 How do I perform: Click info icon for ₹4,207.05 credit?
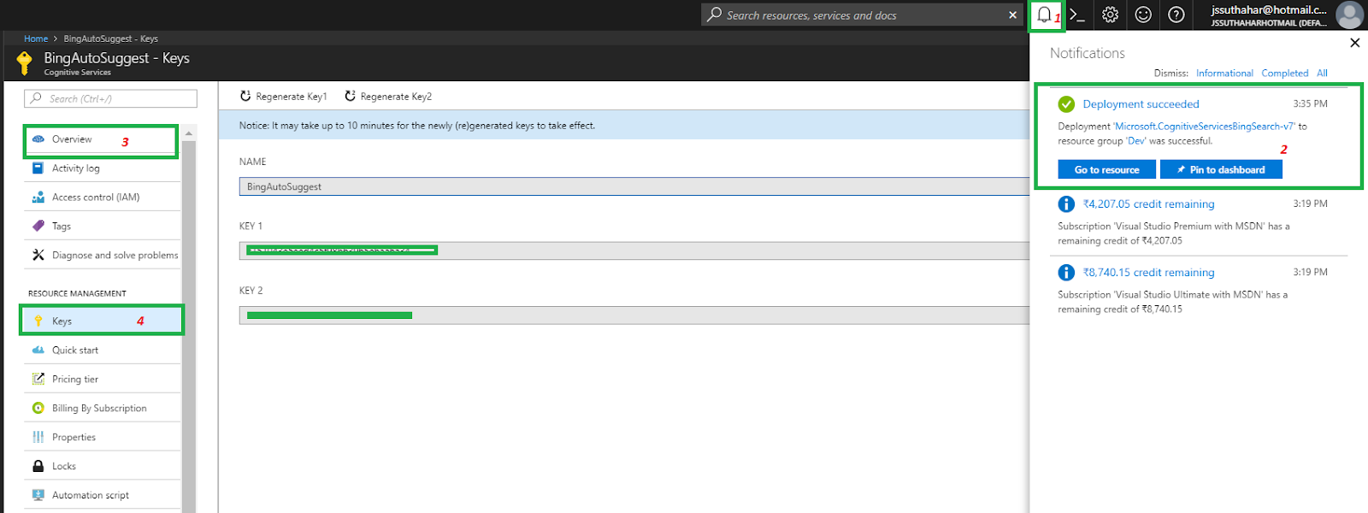1066,204
